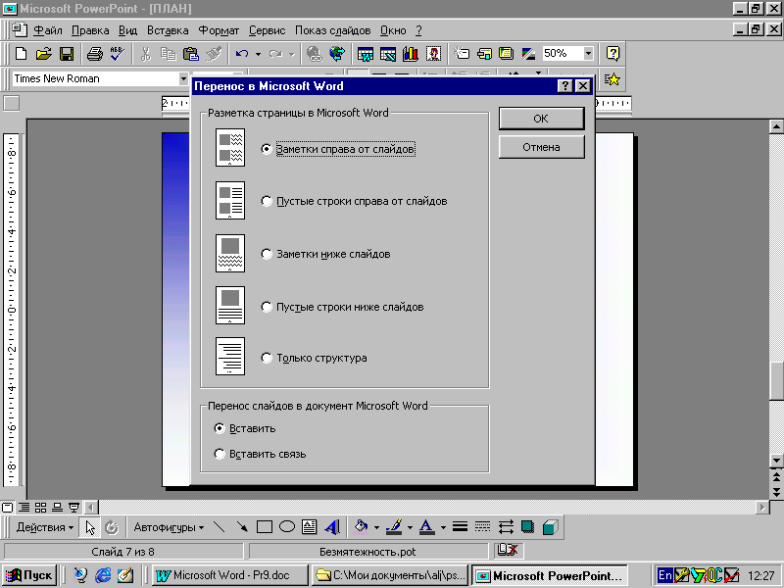Click the Slide Layout icon

point(484,54)
